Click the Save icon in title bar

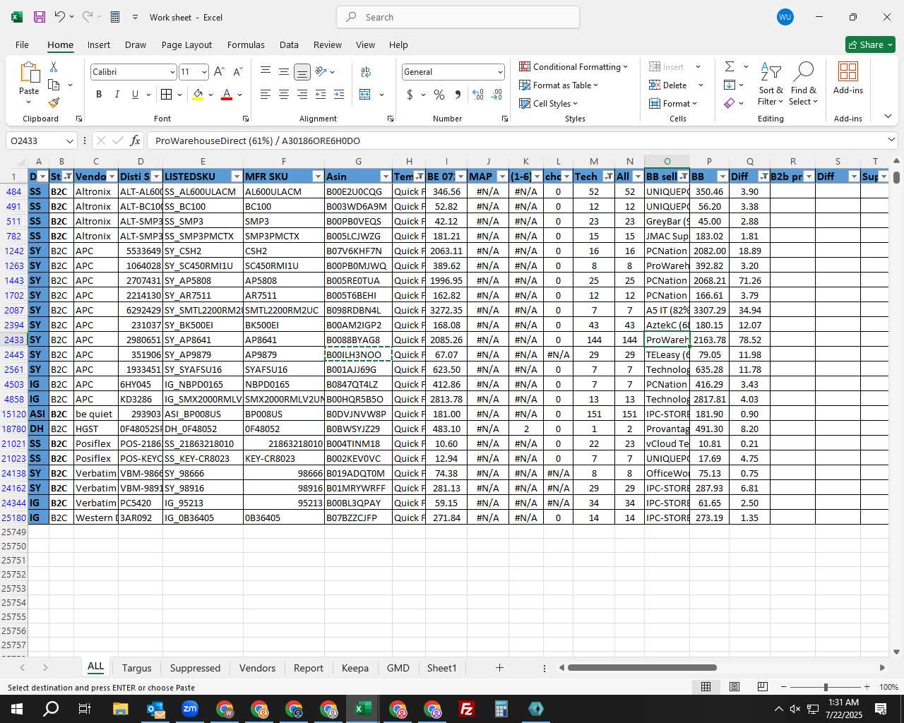click(x=40, y=17)
